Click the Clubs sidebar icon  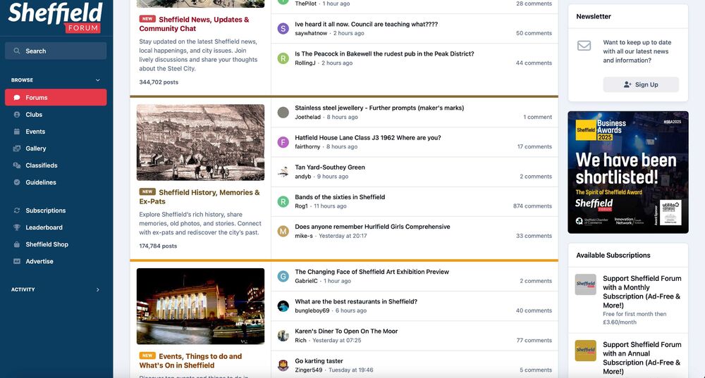coord(17,115)
